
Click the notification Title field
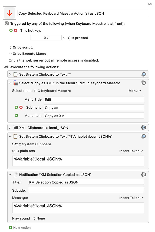tap(86, 182)
